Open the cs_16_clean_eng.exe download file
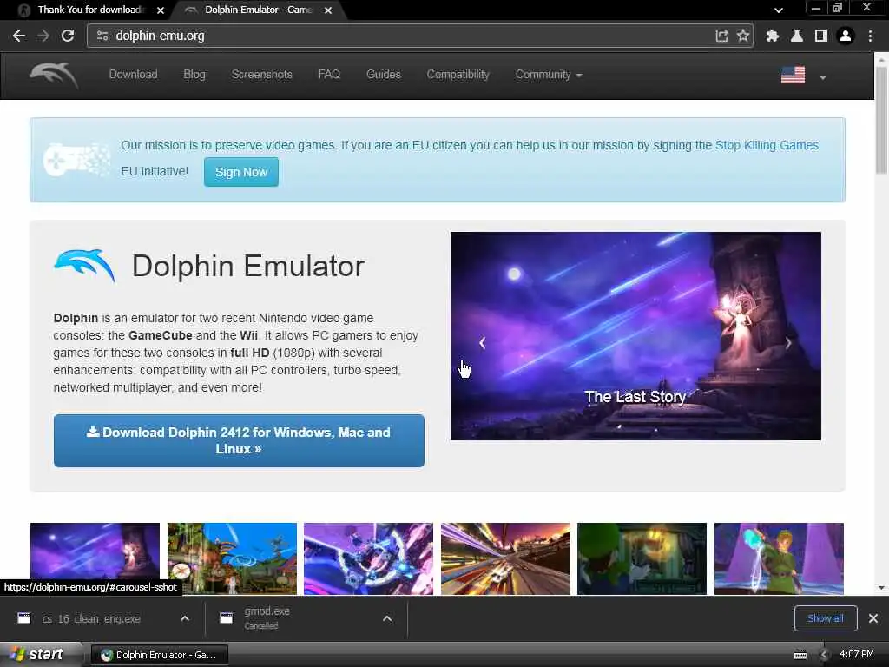889x667 pixels. coord(90,618)
